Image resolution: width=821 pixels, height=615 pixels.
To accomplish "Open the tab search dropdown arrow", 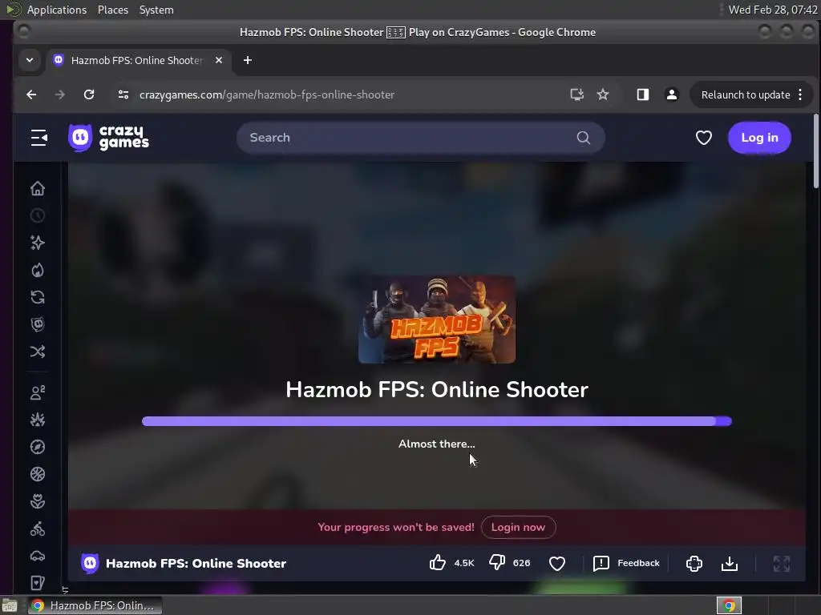I will pyautogui.click(x=30, y=60).
